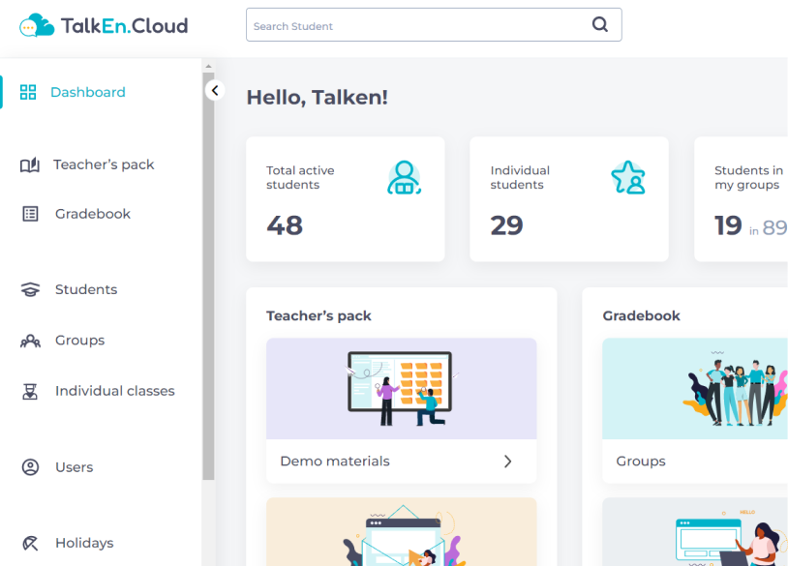The image size is (788, 566).
Task: Click the Individual classes icon
Action: 30,391
